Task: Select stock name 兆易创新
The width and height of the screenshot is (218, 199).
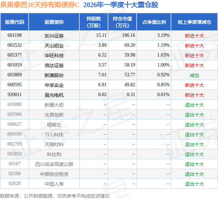Action: 54,115
